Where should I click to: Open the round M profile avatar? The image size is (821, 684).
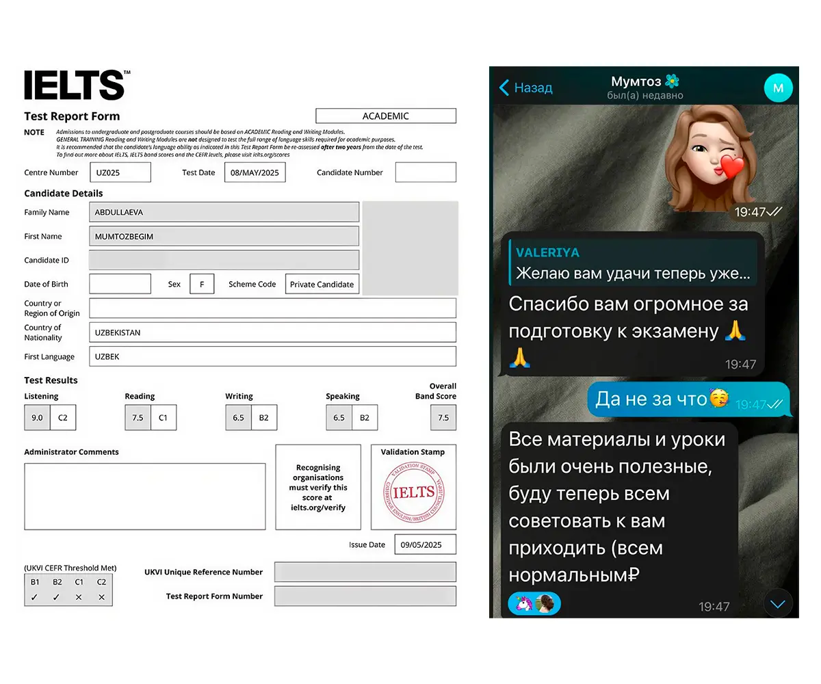tap(778, 88)
